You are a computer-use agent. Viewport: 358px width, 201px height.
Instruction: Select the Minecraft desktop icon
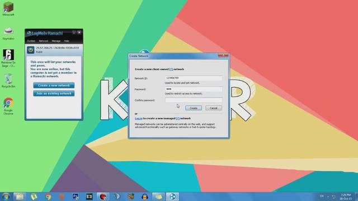(8, 9)
